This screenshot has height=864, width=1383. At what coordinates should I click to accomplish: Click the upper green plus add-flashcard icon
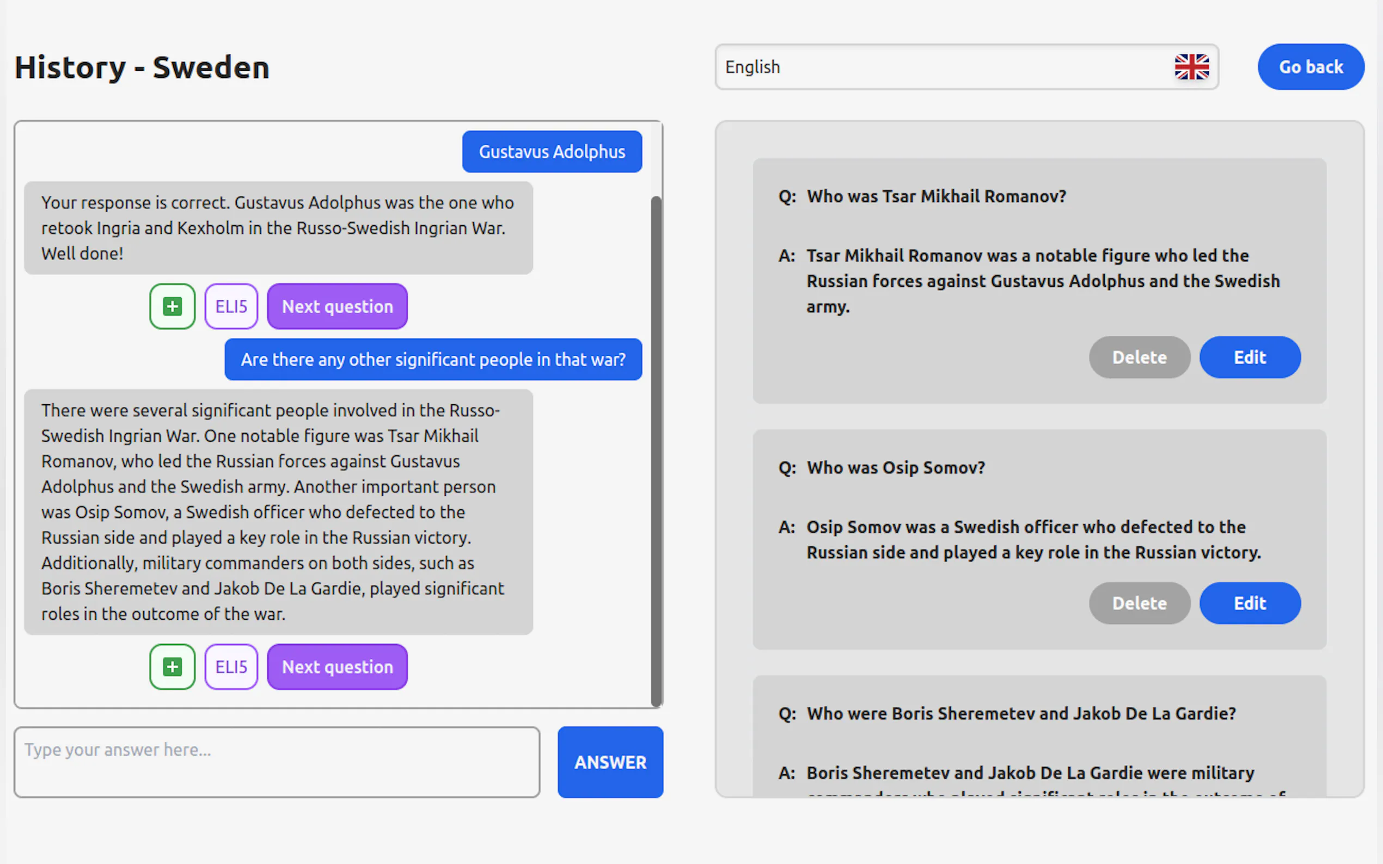(172, 306)
